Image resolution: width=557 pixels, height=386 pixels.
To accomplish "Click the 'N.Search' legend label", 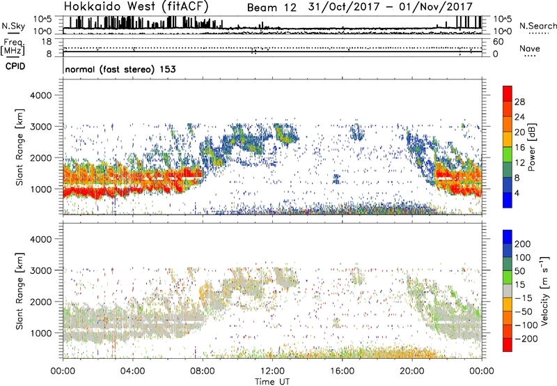I will click(538, 26).
